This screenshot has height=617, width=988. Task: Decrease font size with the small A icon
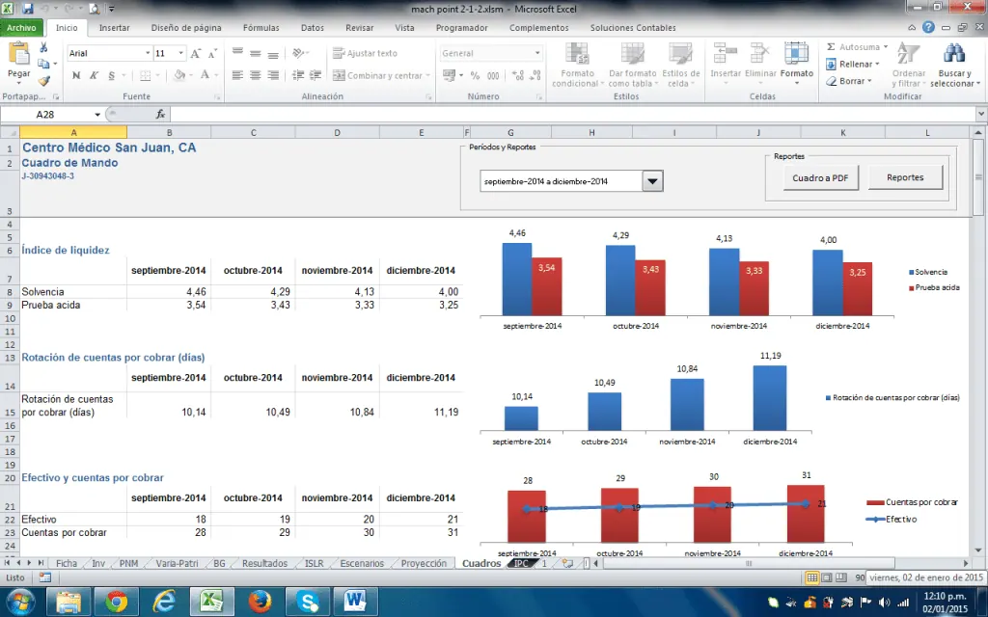212,54
